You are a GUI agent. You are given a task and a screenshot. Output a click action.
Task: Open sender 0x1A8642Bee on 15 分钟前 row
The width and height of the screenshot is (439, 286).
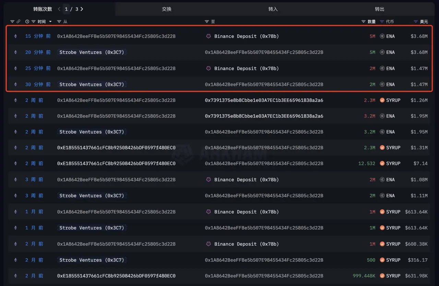116,36
